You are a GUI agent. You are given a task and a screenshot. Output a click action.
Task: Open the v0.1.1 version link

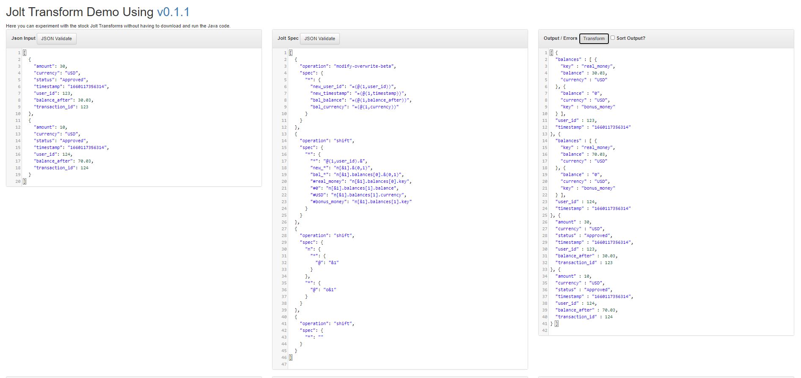point(173,12)
